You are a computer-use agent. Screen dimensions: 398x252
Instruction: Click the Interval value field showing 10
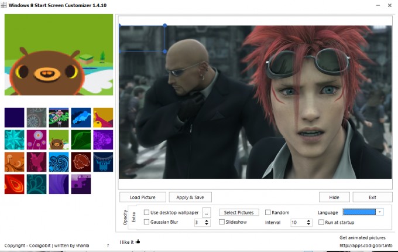tap(298, 223)
